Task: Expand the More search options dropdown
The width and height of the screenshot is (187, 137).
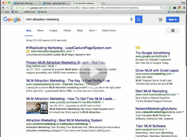Action: pos(93,31)
